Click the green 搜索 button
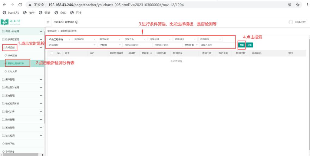 click(241, 45)
